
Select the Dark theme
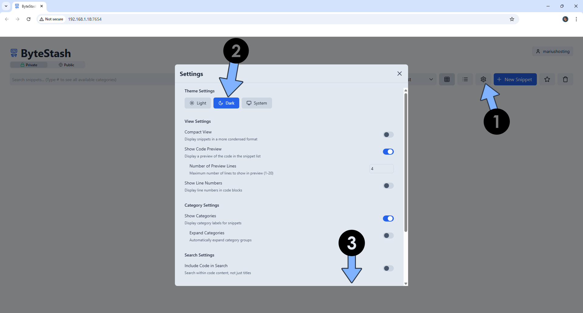tap(226, 103)
